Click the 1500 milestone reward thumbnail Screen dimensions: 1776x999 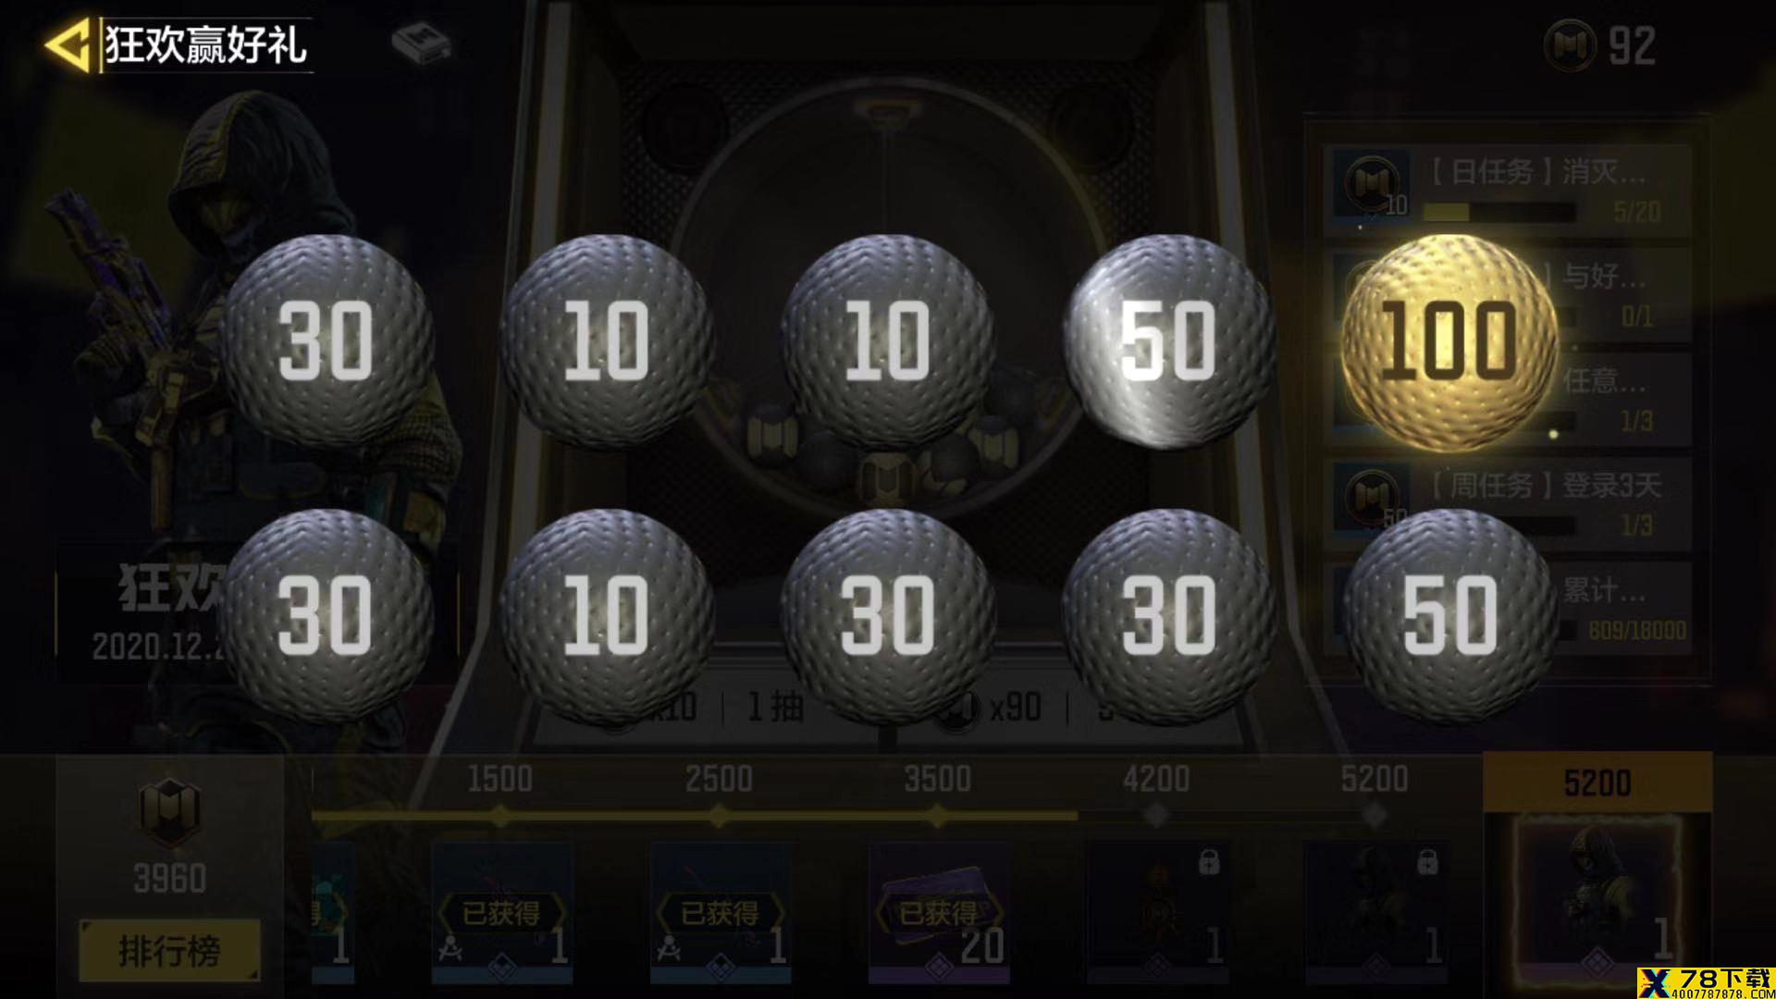tap(501, 911)
